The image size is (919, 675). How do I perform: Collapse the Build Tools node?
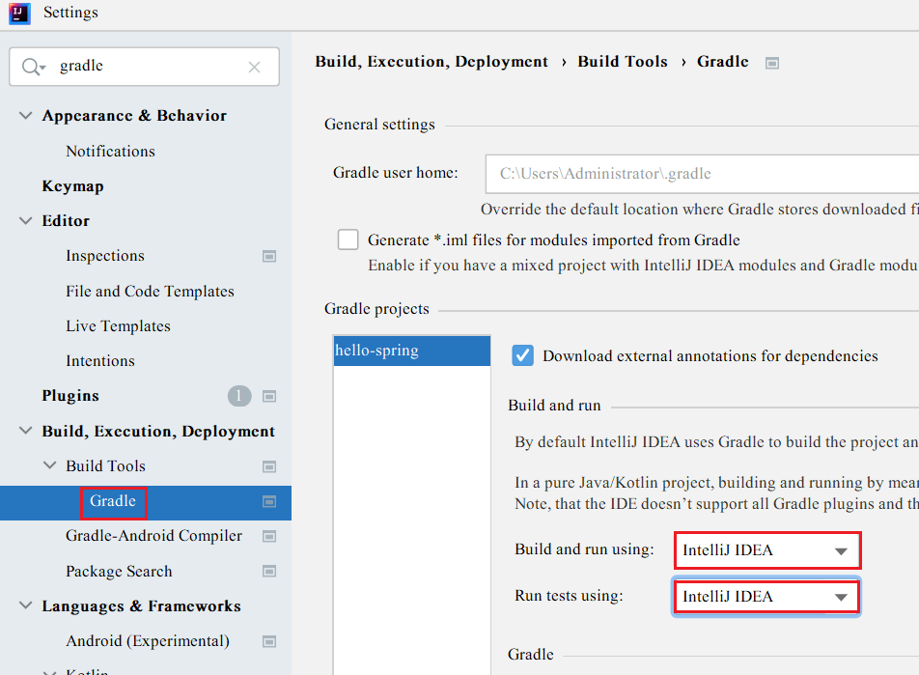pyautogui.click(x=50, y=465)
